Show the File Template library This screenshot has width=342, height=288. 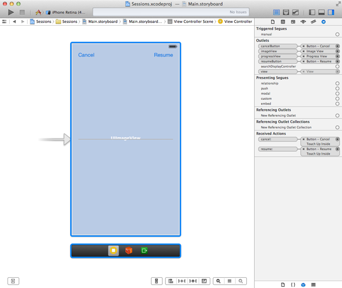click(283, 285)
